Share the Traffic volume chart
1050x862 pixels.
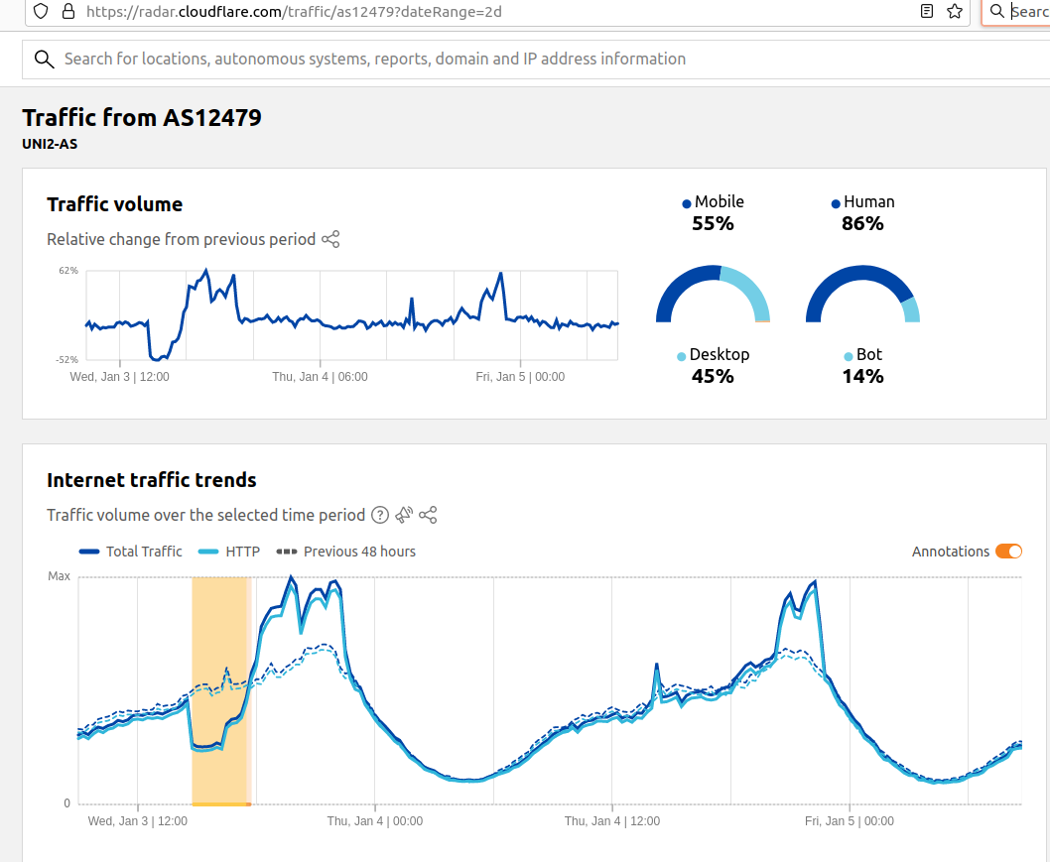click(x=330, y=239)
